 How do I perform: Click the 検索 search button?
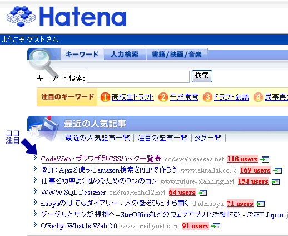[202, 76]
